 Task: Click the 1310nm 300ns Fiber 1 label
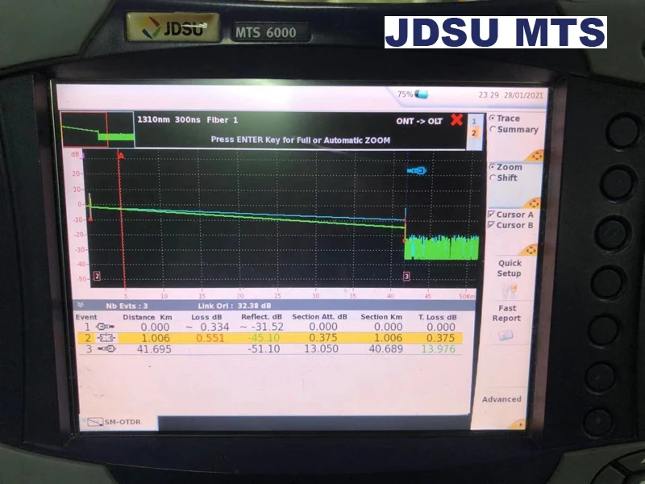tap(187, 119)
